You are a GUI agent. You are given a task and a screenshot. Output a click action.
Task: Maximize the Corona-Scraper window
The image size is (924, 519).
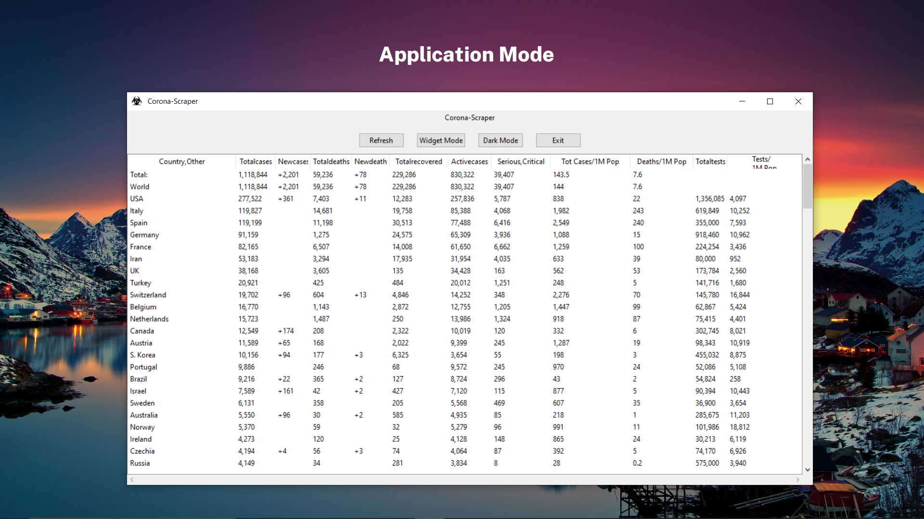pos(770,101)
